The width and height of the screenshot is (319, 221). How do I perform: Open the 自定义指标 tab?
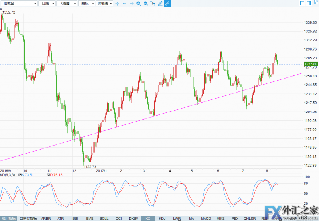(x=28, y=219)
